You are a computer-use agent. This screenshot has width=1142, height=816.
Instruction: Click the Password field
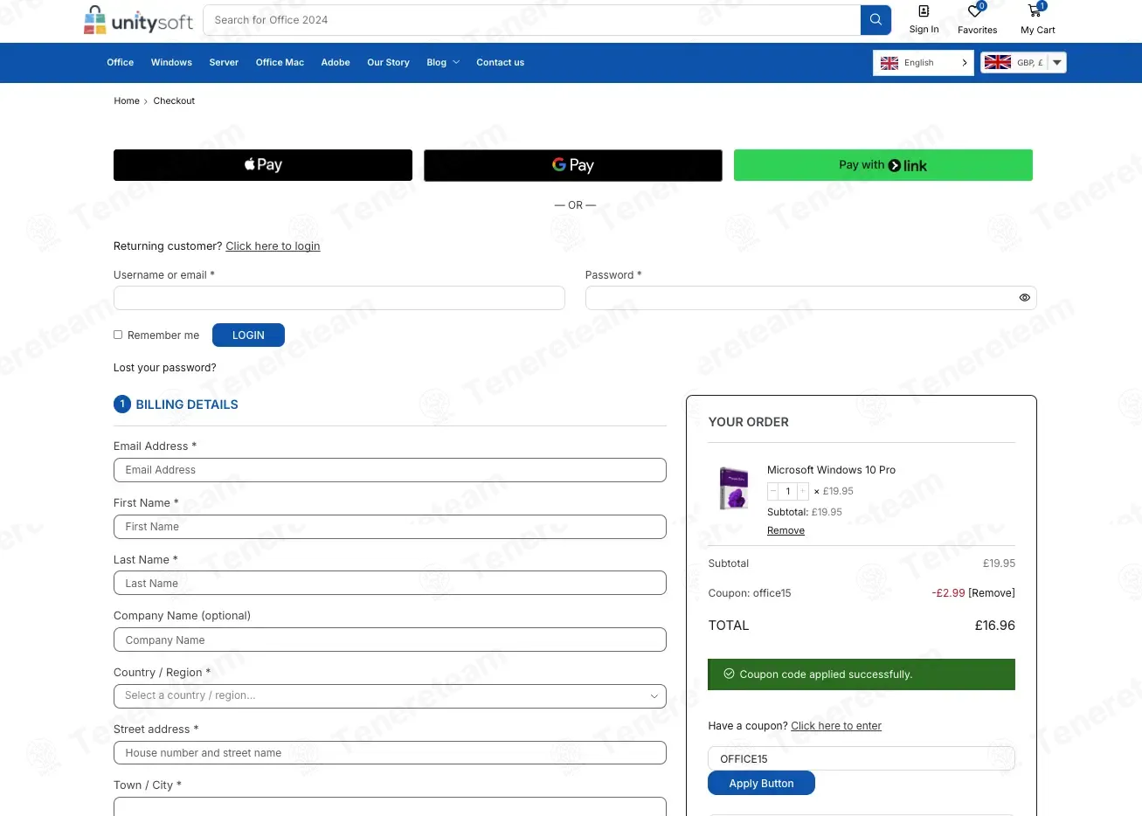tap(811, 298)
